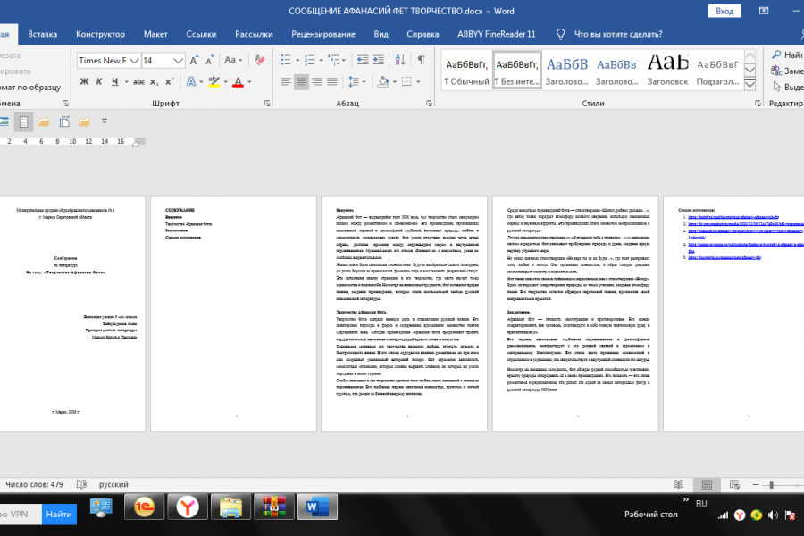
Task: Expand the font color dropdown arrow
Action: click(250, 81)
